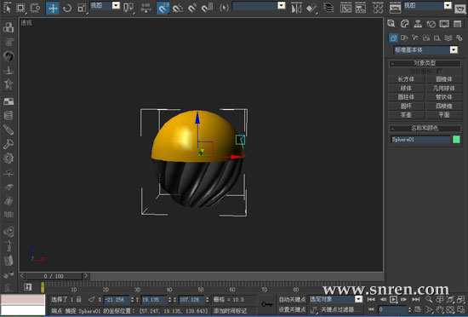
Task: Click the Select Object arrow tool
Action: (x=7, y=8)
